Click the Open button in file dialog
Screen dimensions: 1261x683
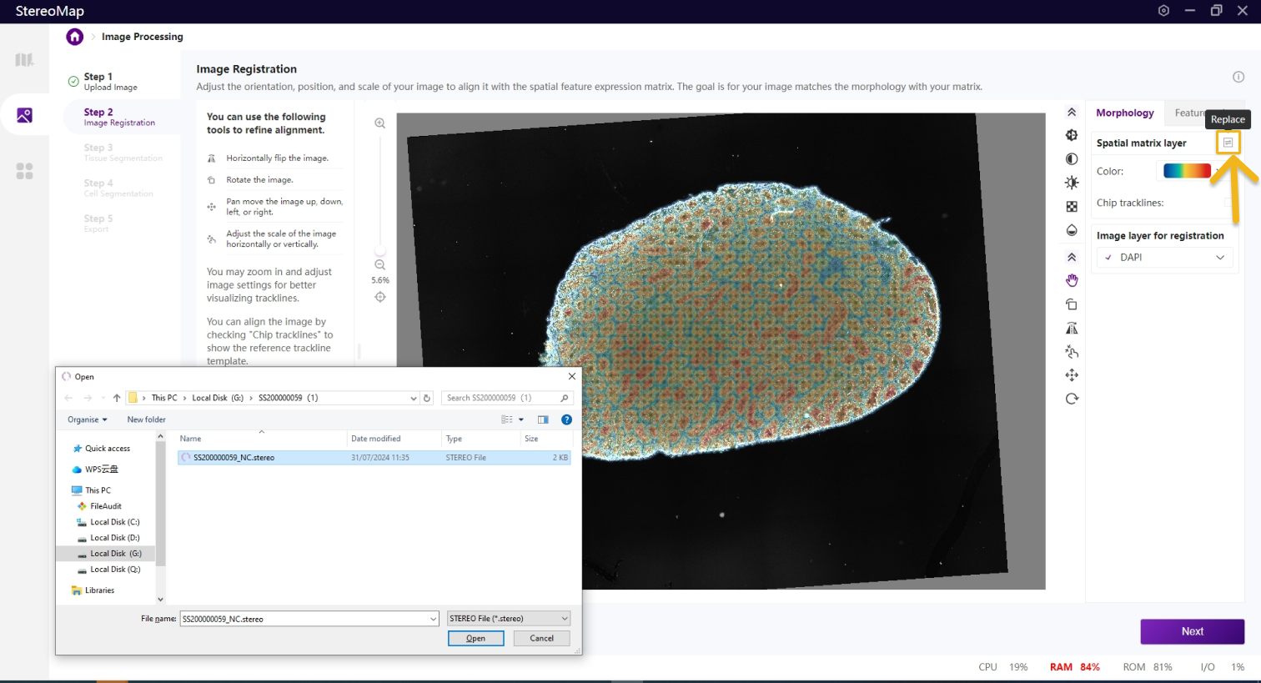click(475, 638)
